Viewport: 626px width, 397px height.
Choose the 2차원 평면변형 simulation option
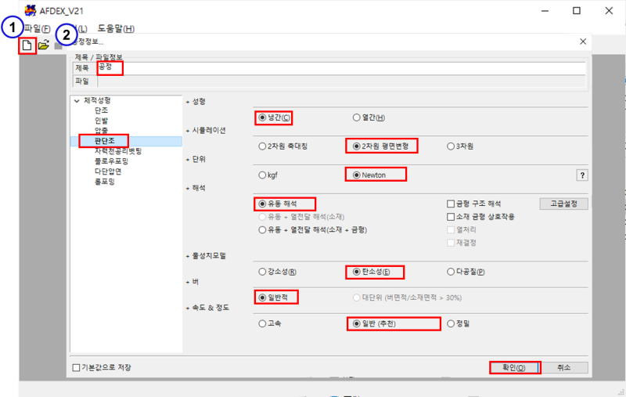pos(357,146)
